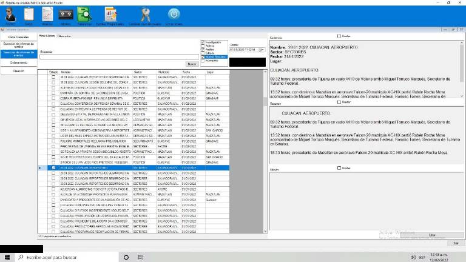Open the Eventos Registrados report icon
The width and height of the screenshot is (466, 262).
pos(110,14)
